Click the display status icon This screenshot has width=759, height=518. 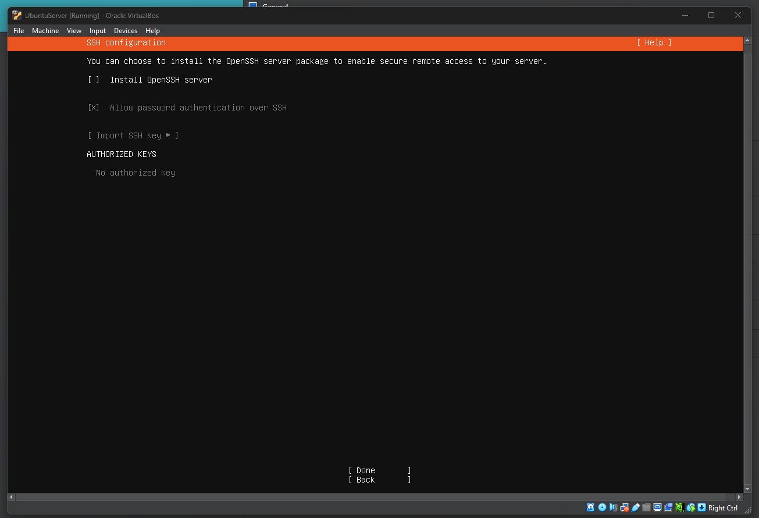tap(657, 507)
